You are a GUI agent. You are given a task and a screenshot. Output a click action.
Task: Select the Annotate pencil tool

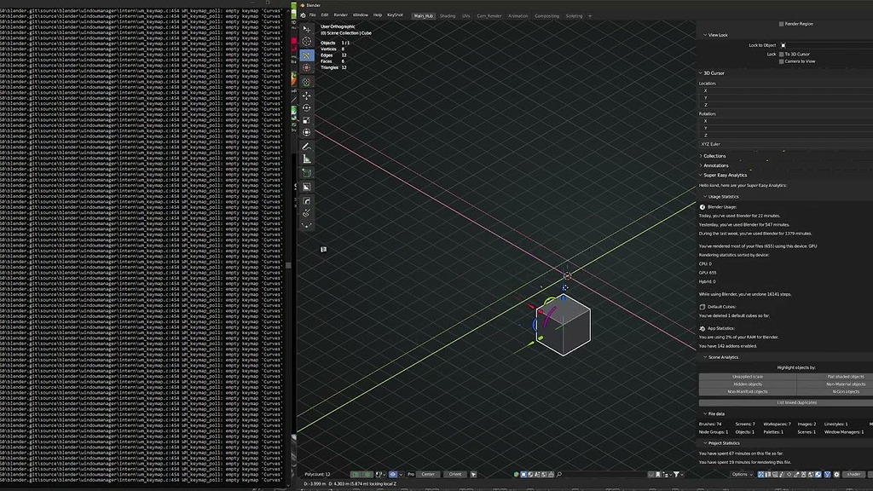(306, 147)
